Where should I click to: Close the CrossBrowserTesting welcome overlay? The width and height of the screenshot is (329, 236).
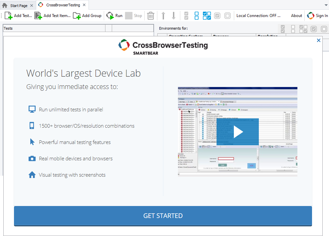tap(318, 40)
